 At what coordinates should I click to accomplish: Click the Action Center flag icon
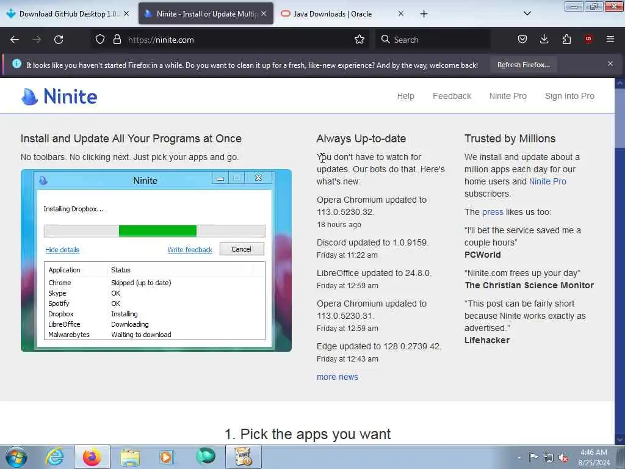point(533,457)
